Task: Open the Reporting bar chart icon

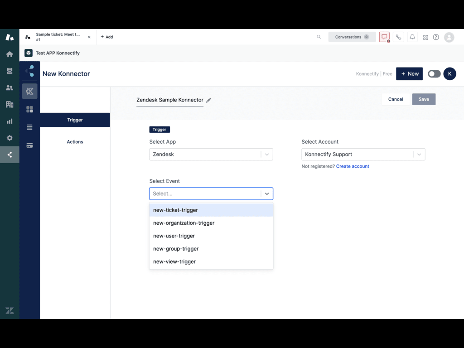Action: click(x=10, y=121)
